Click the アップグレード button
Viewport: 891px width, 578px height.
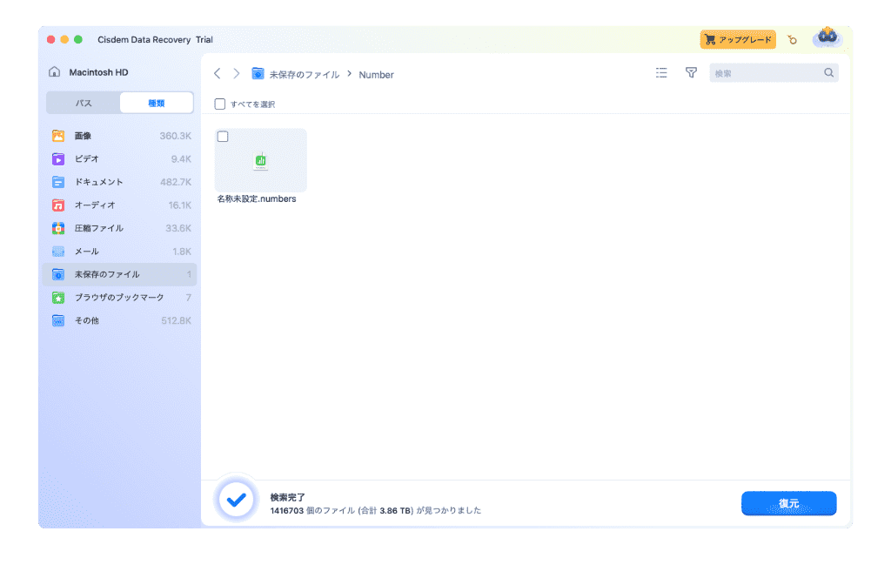pos(738,40)
